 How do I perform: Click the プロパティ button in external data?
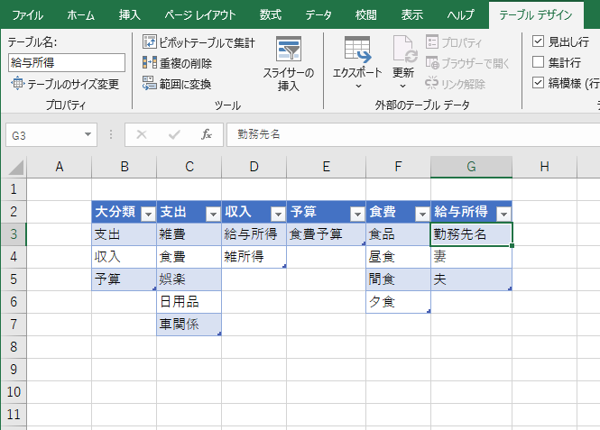point(454,42)
